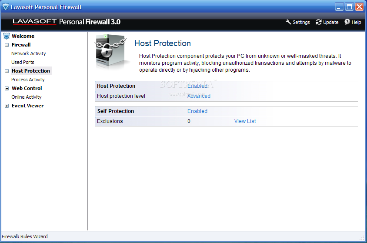This screenshot has height=243, width=367.
Task: Close the Lavasoft Personal Firewall window
Action: click(x=359, y=7)
